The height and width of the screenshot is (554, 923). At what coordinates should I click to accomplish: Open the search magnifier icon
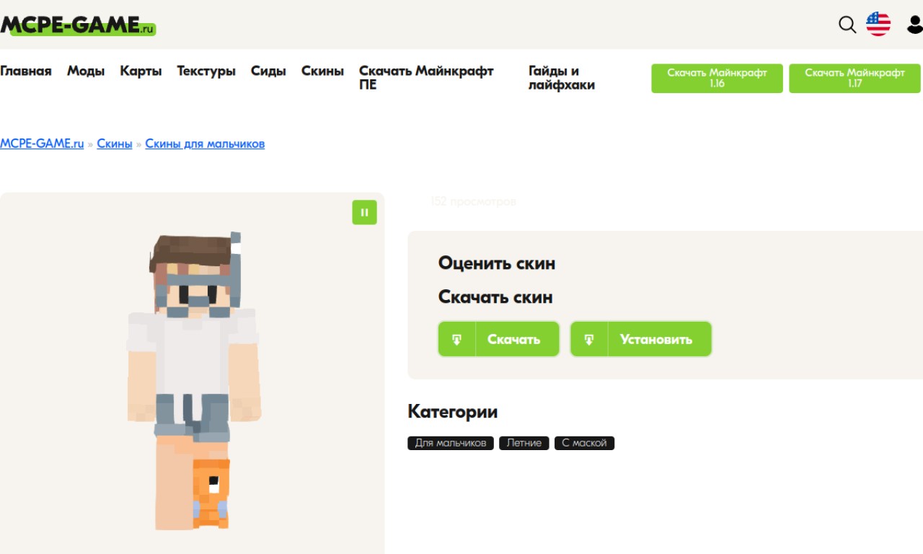(847, 25)
